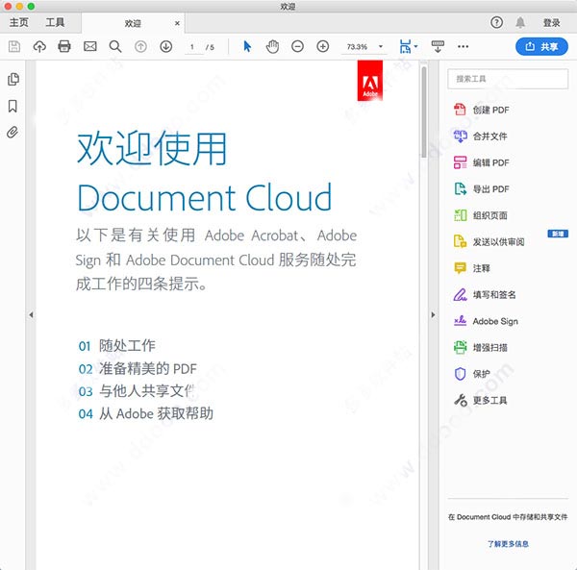Open 保护 protect tool
Screen dimensions: 577x570
[472, 374]
